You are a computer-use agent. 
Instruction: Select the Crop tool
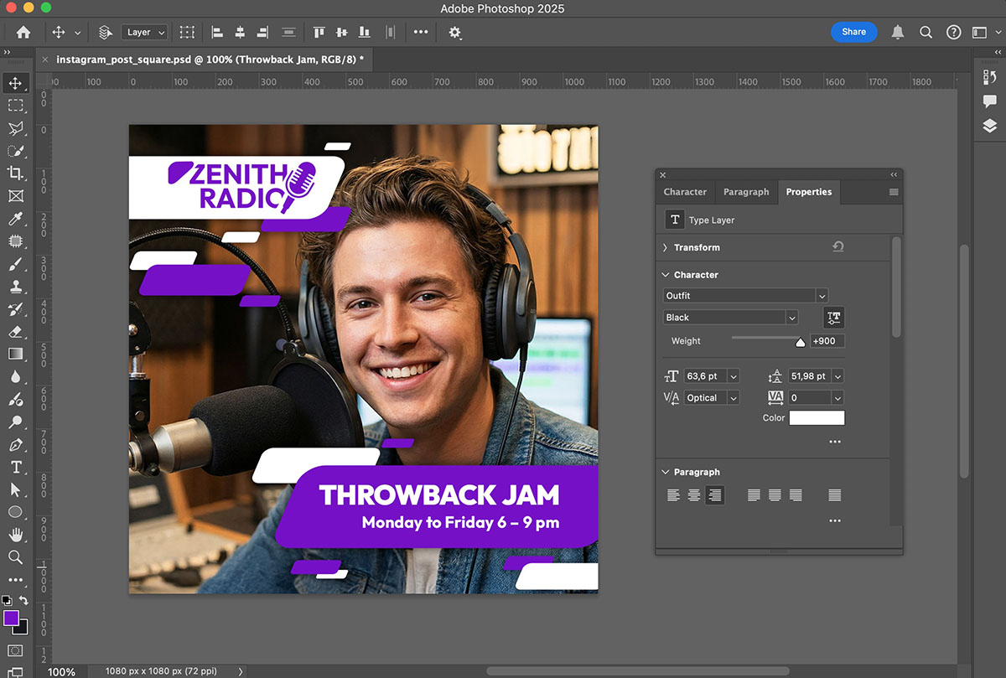tap(15, 173)
